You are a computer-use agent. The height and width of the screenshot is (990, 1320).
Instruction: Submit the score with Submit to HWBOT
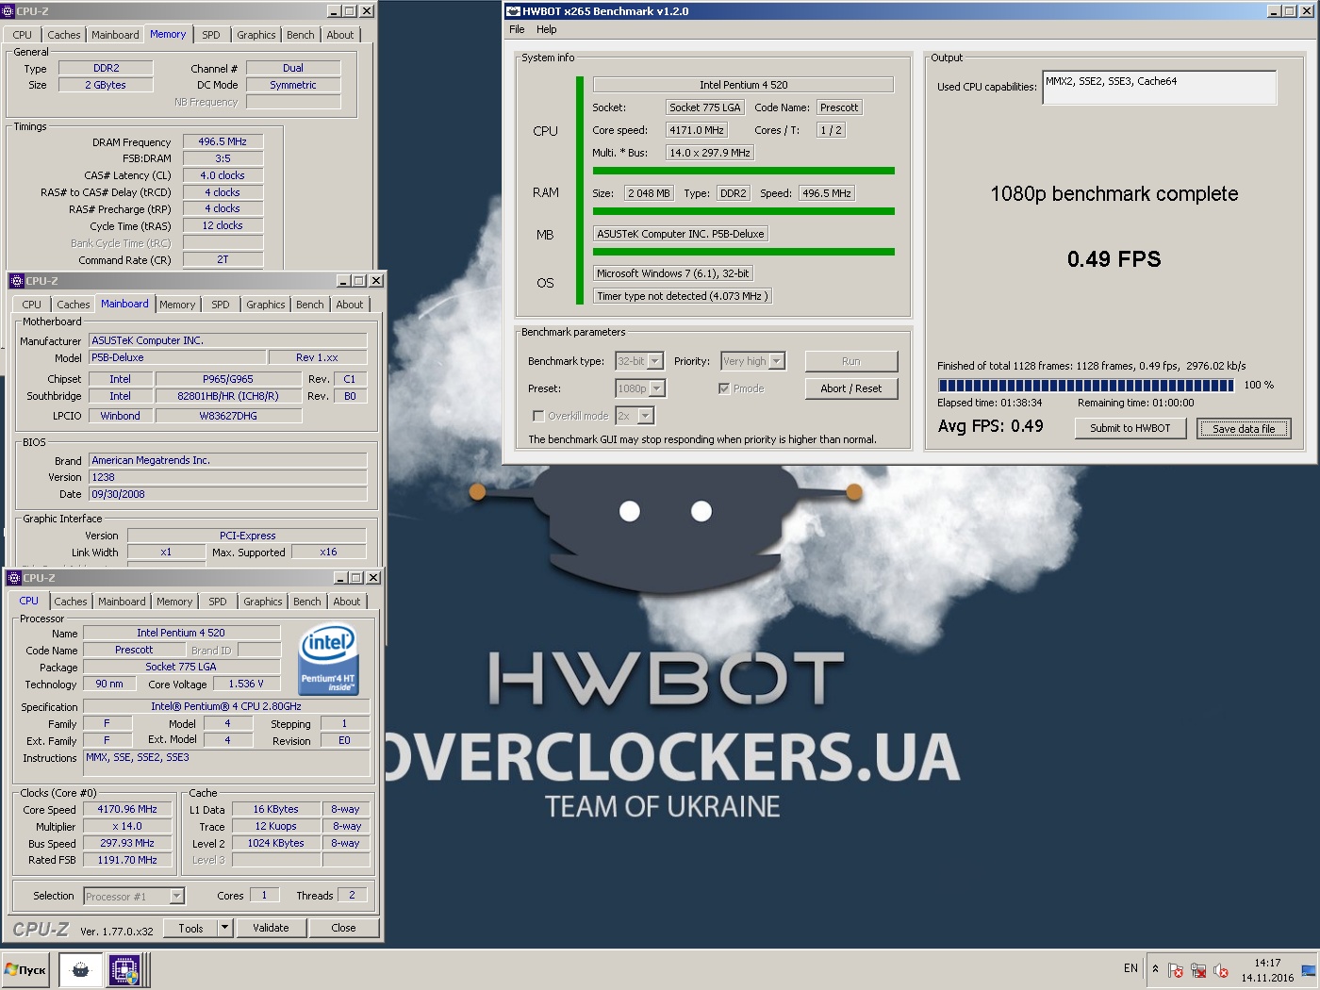pos(1130,428)
